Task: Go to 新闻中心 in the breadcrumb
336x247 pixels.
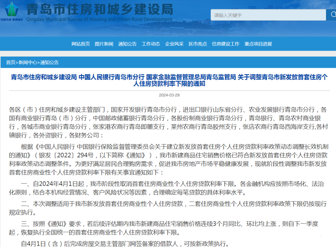Action: [x=28, y=62]
